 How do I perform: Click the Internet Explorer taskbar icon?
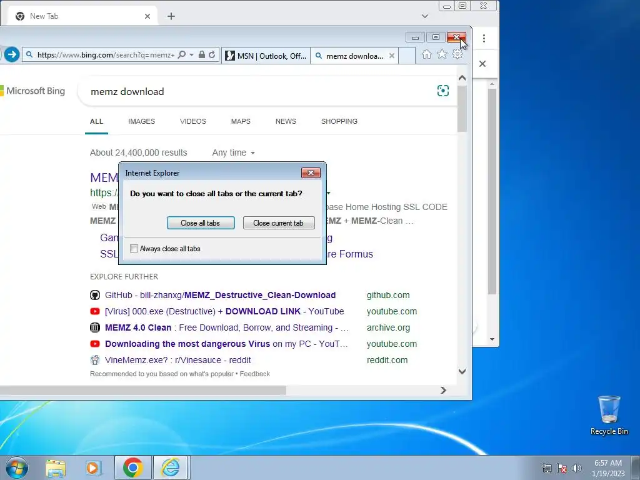(170, 467)
